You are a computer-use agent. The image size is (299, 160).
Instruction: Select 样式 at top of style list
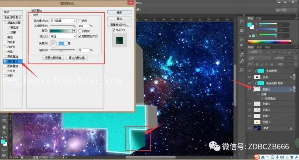pos(13,12)
